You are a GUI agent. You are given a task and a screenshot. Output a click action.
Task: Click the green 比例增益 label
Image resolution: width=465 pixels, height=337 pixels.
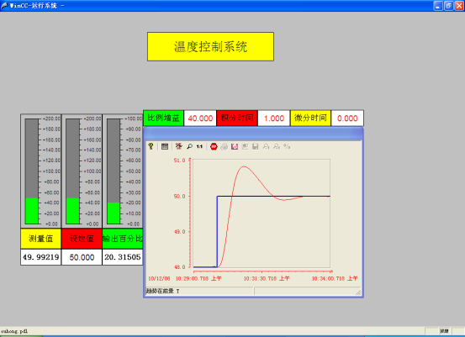(163, 118)
